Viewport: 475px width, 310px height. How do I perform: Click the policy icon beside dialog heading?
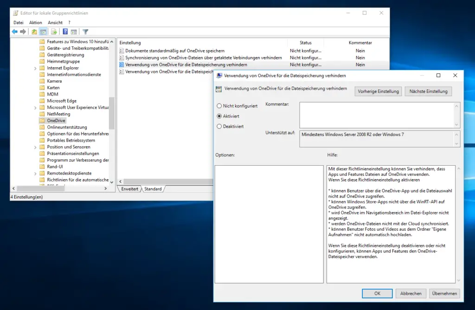coord(218,89)
